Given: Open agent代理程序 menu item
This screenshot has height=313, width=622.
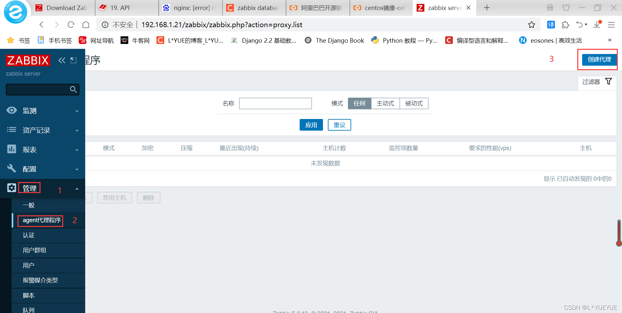Looking at the screenshot, I should 48,220.
